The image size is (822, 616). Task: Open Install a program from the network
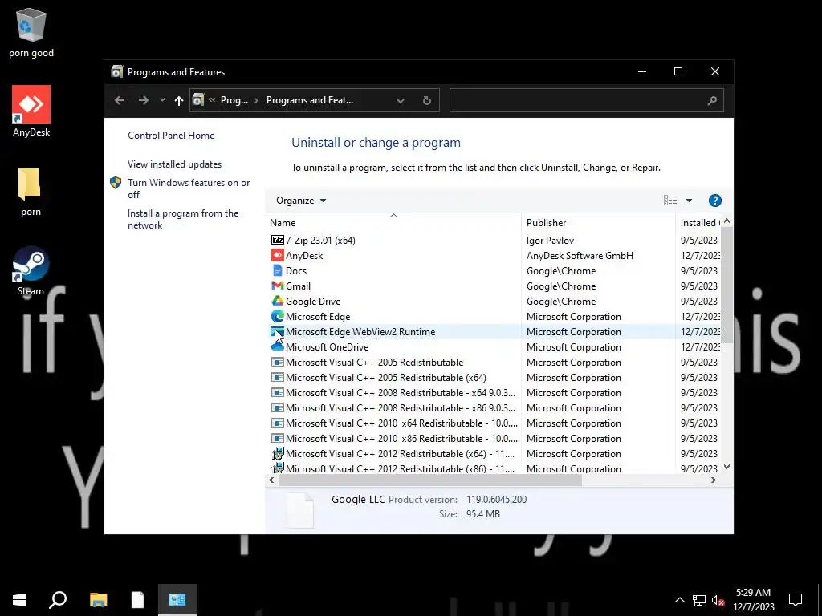point(183,219)
